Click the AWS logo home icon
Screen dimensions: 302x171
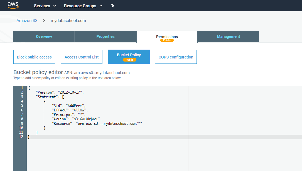13,5
